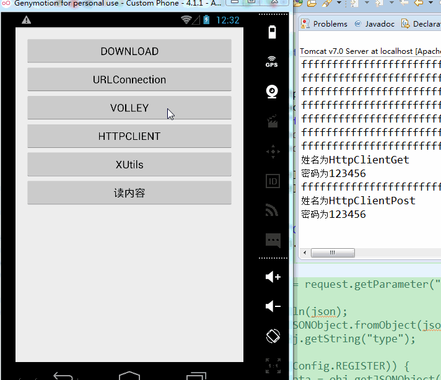
Task: Tap the DOWNLOAD button
Action: tap(129, 51)
